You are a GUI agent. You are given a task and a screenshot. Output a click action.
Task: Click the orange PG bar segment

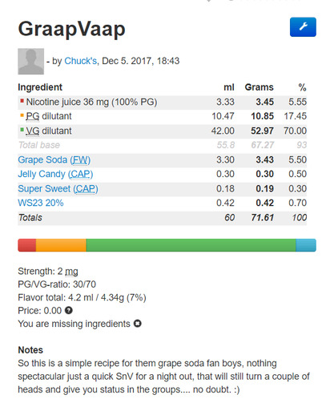pyautogui.click(x=61, y=245)
